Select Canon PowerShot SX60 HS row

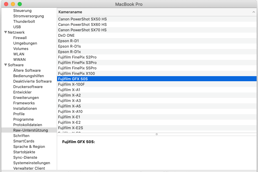click(x=157, y=24)
